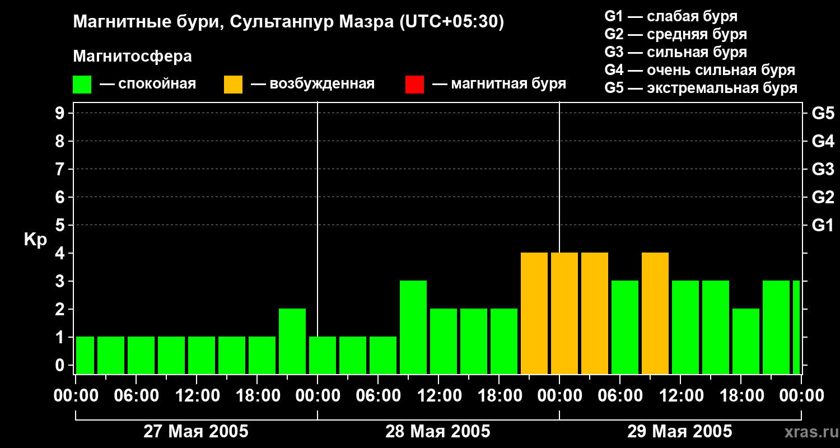This screenshot has width=840, height=448.
Task: Click the 'Магнитосфера' legend heading
Action: click(133, 57)
